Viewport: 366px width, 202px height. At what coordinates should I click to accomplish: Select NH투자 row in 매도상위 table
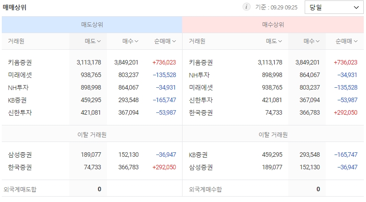pos(92,88)
